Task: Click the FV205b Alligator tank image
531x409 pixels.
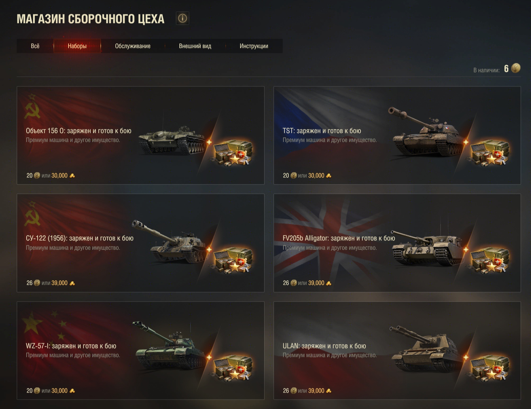Action: [x=428, y=247]
